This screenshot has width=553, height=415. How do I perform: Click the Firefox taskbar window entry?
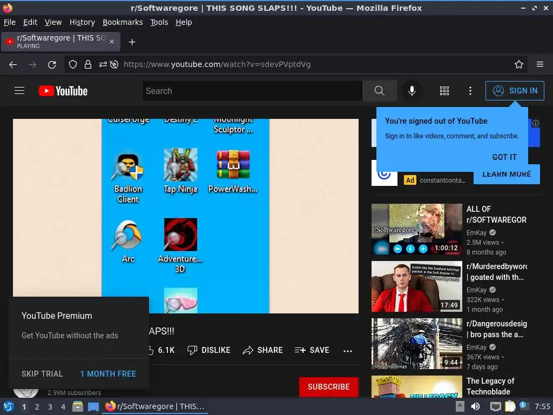tap(155, 406)
